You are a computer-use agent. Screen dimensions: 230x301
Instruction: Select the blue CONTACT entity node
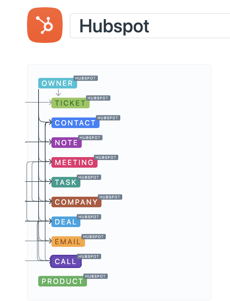click(75, 123)
